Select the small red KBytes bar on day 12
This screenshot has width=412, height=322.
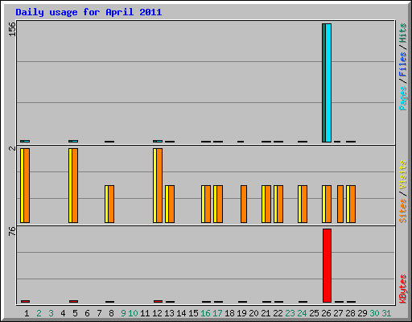pos(158,301)
